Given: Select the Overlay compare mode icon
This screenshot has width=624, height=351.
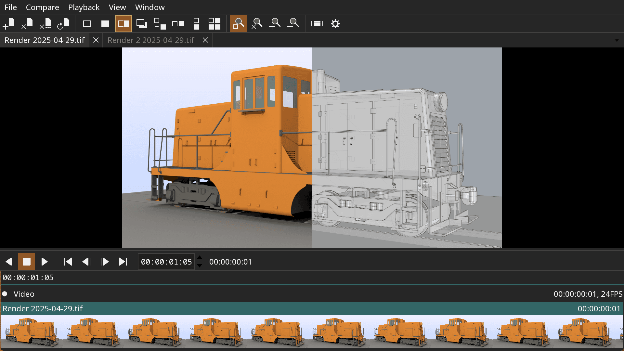Looking at the screenshot, I should pos(141,24).
